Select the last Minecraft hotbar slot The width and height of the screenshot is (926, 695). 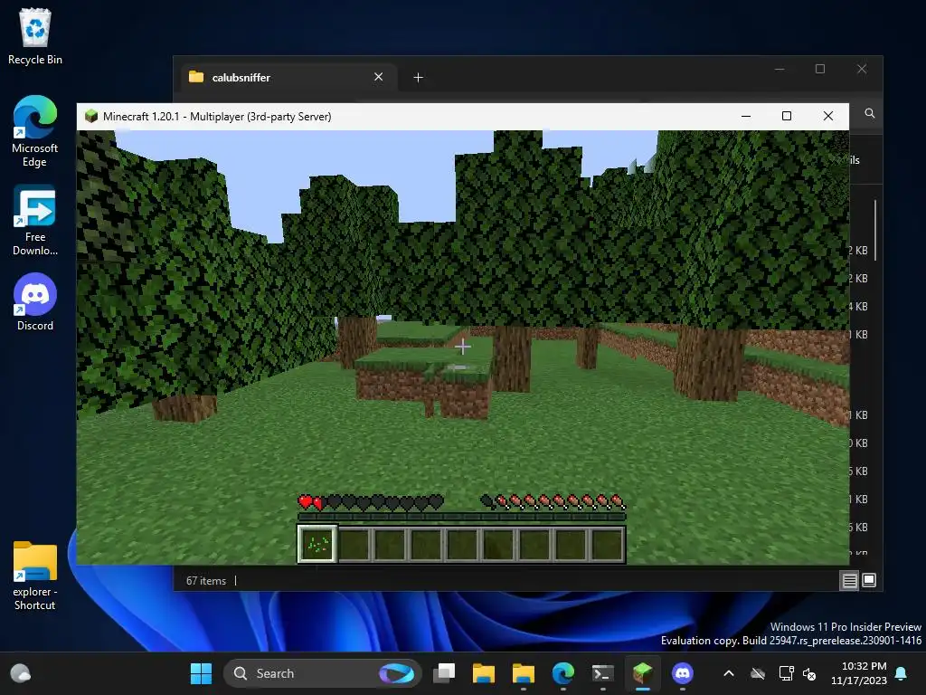(x=607, y=544)
